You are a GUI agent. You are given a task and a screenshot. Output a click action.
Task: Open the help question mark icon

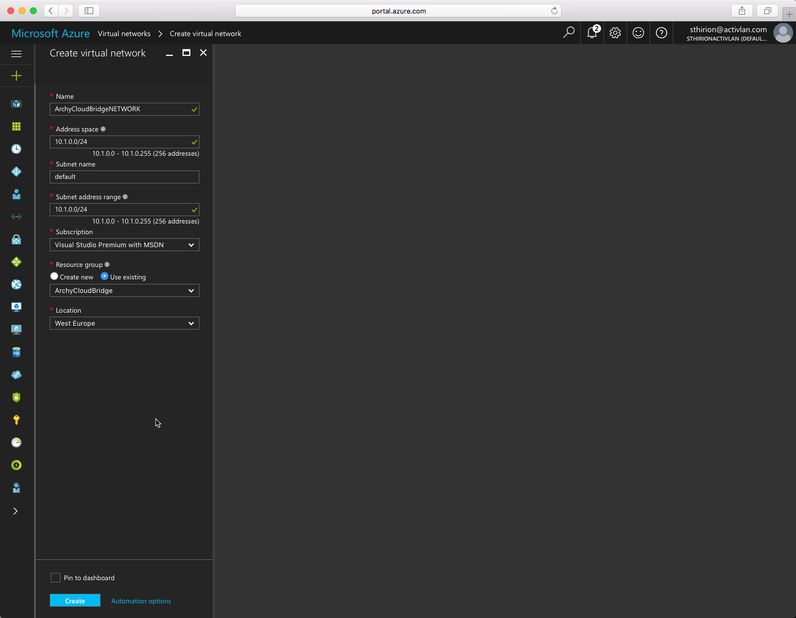click(662, 33)
